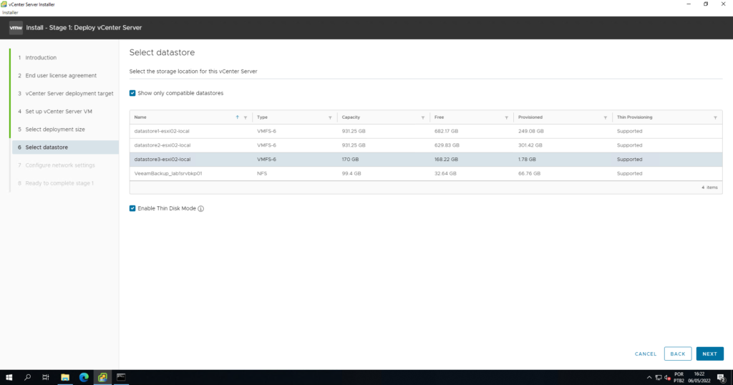This screenshot has width=733, height=385.
Task: Select datastore3-esxi02-local row
Action: (x=426, y=160)
